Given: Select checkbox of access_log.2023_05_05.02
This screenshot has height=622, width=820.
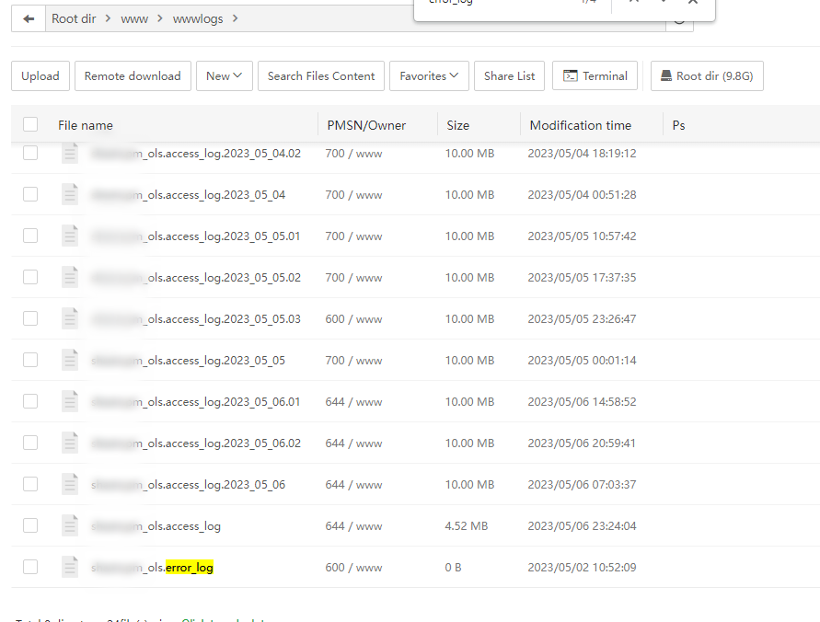Looking at the screenshot, I should tap(30, 277).
